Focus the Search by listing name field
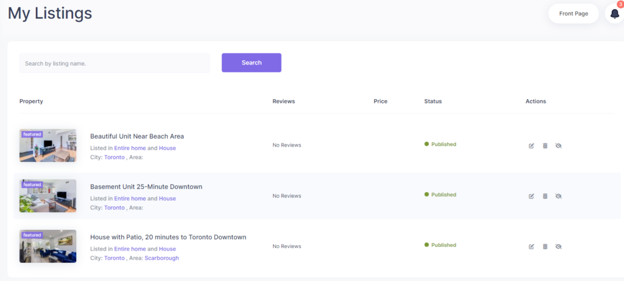This screenshot has width=624, height=281. click(x=115, y=63)
